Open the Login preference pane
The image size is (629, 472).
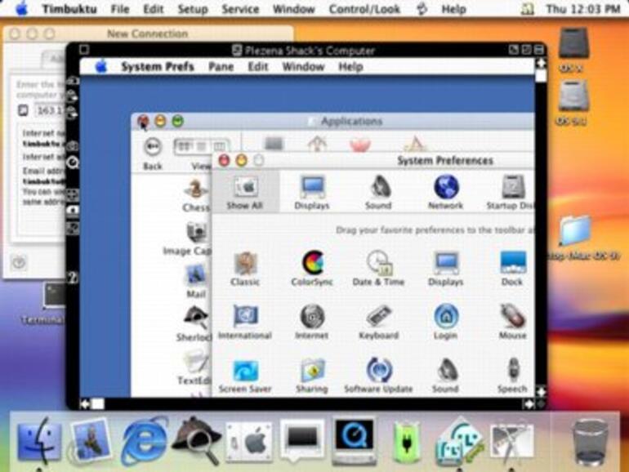tap(446, 322)
